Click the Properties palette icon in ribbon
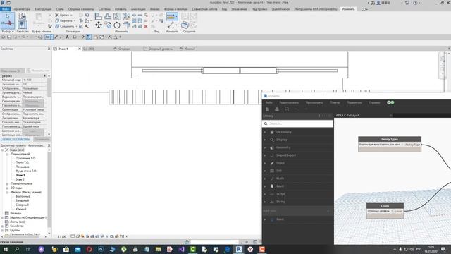451x254 pixels. [x=22, y=25]
